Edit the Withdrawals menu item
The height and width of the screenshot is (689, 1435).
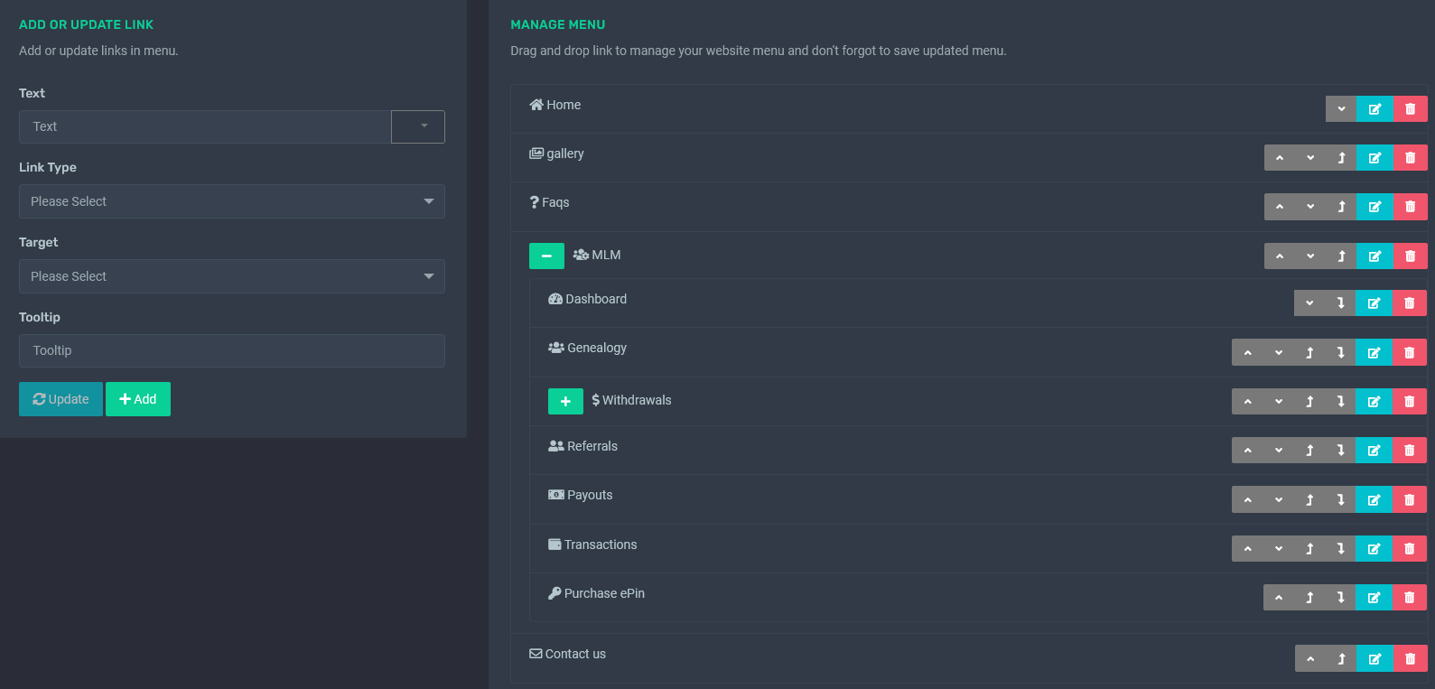(1374, 402)
